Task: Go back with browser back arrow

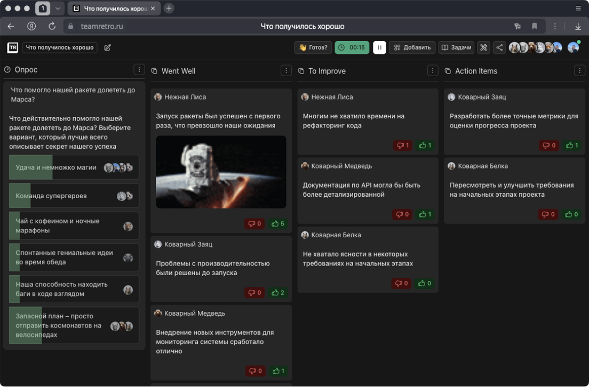Action: point(11,26)
